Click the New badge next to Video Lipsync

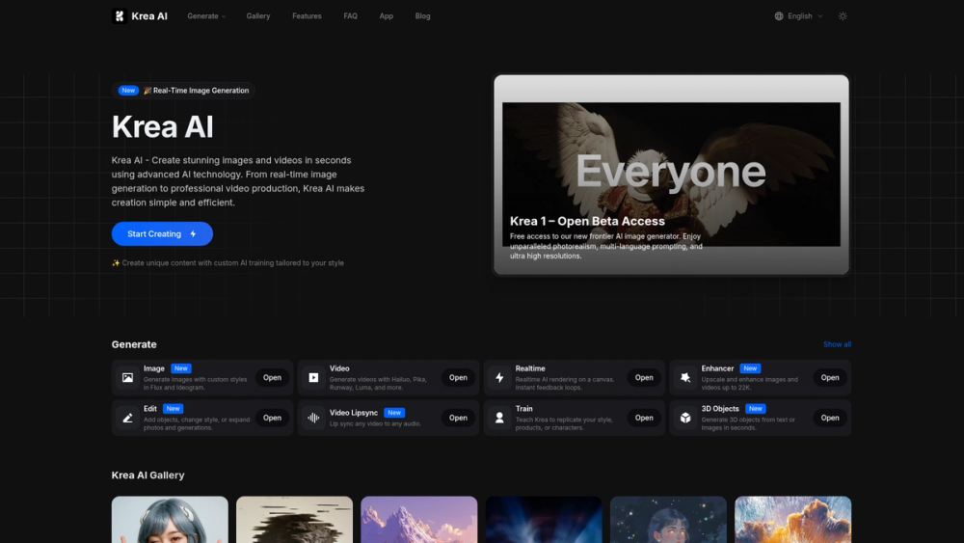(x=394, y=413)
